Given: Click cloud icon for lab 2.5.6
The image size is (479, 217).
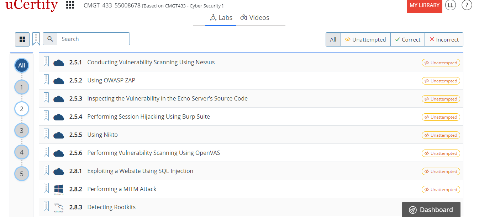Looking at the screenshot, I should pyautogui.click(x=59, y=153).
